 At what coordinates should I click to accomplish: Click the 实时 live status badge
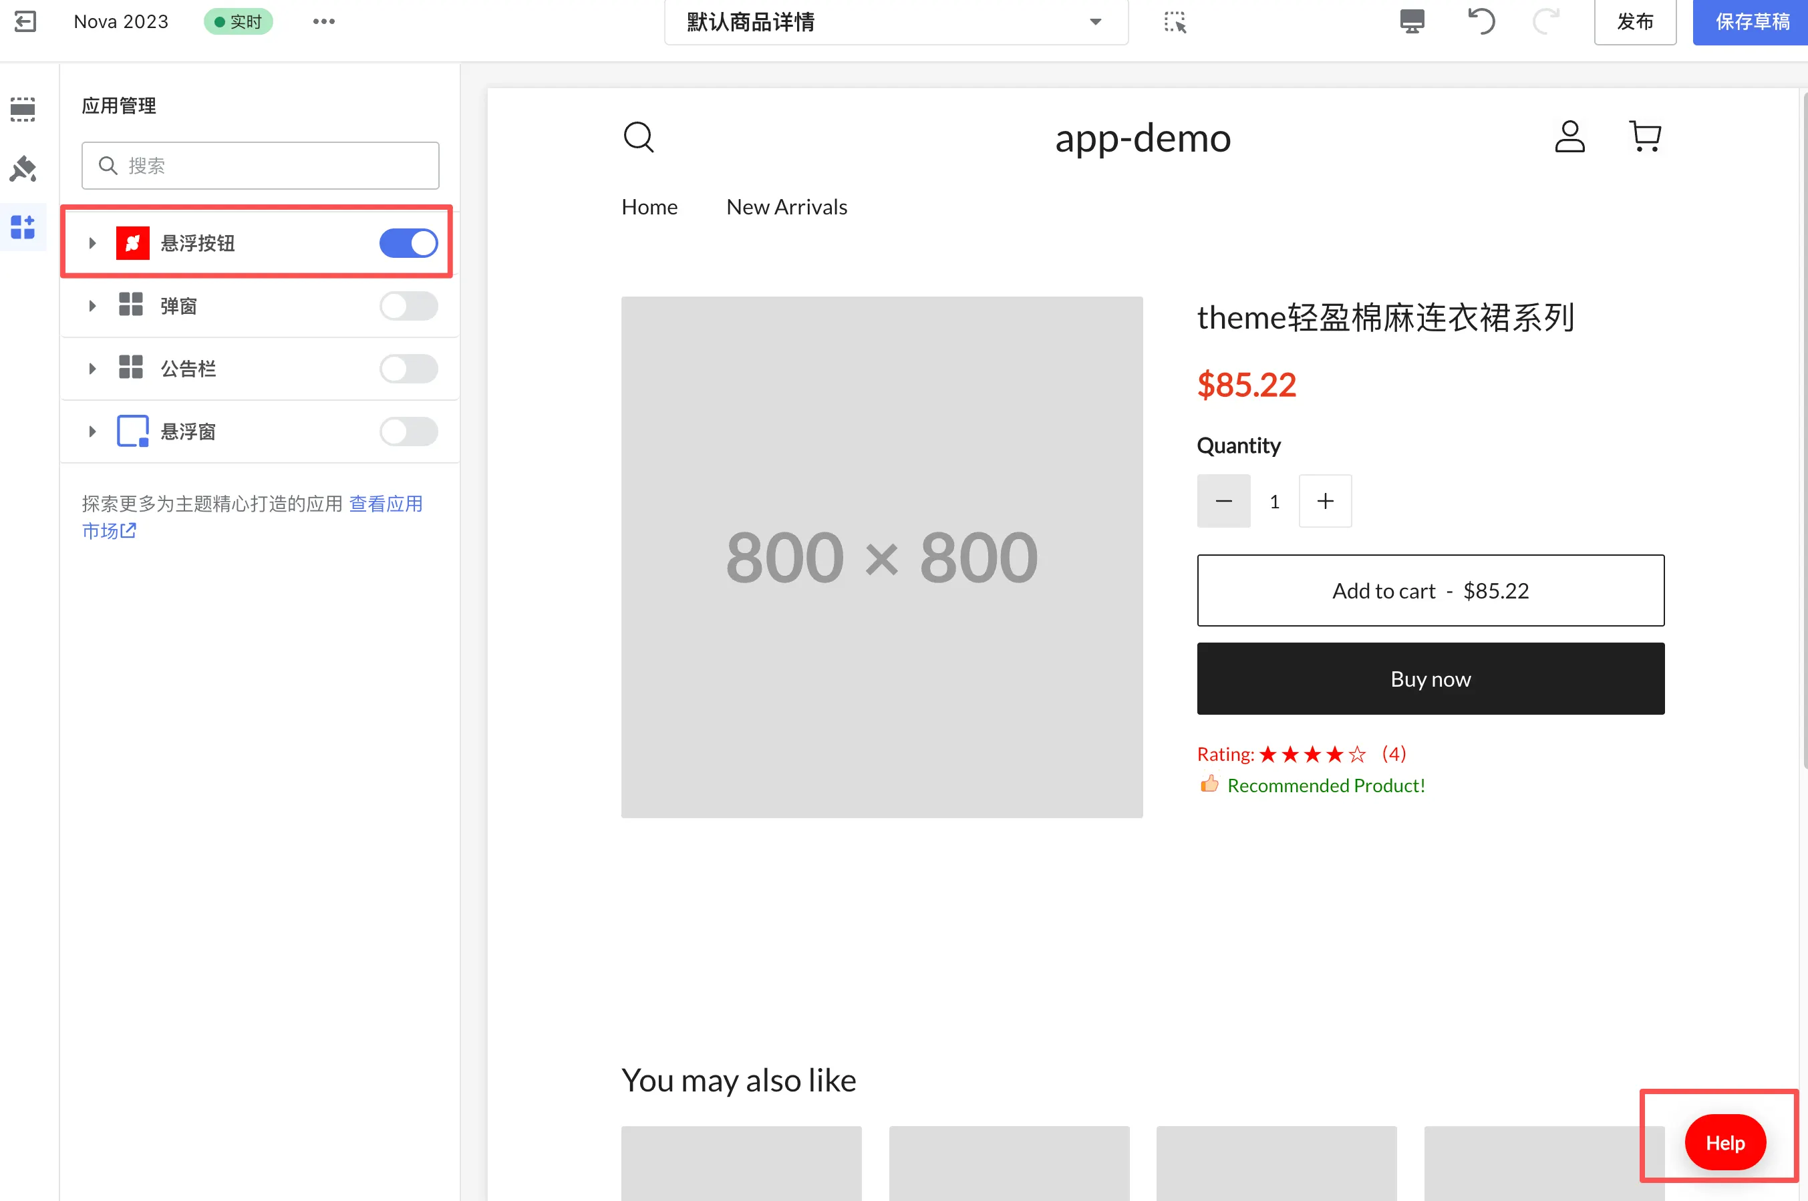click(x=239, y=21)
